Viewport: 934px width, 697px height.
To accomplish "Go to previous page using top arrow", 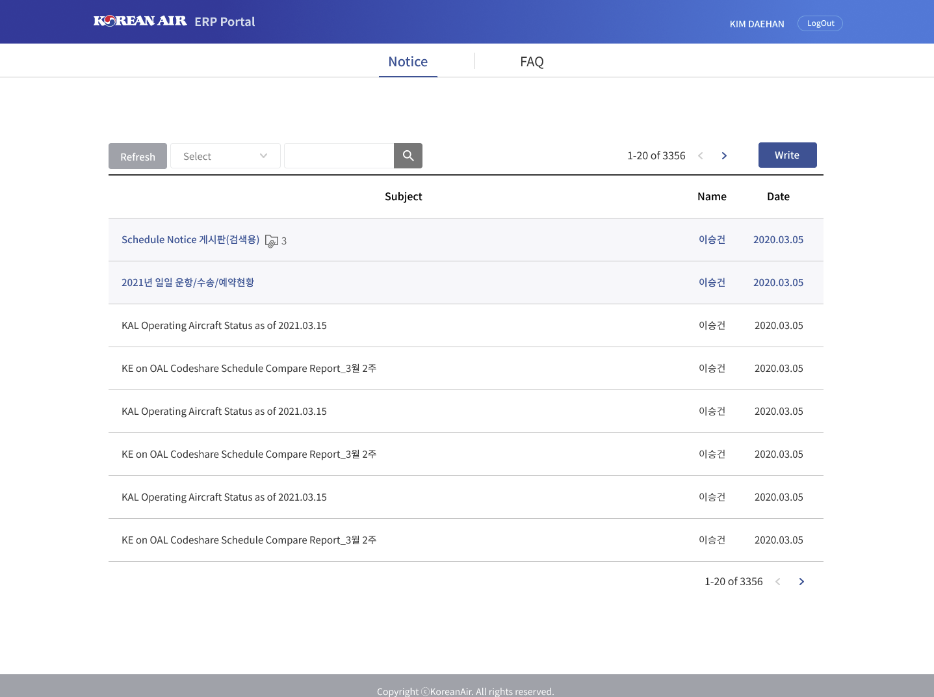I will 701,156.
